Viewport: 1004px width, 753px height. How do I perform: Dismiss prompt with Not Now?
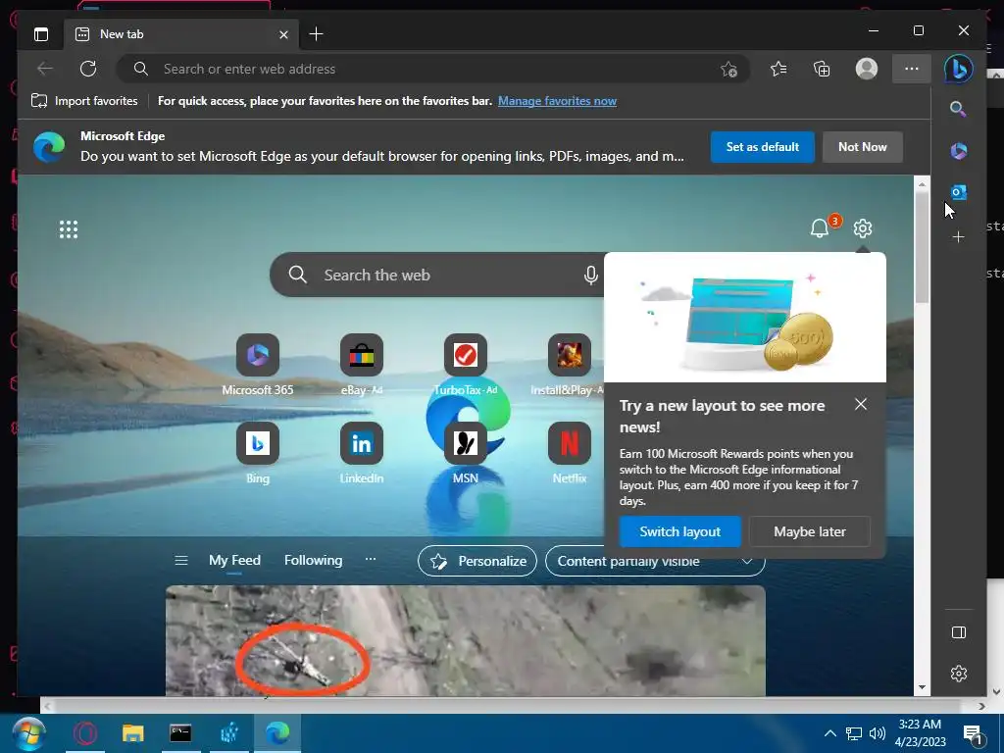click(x=863, y=147)
